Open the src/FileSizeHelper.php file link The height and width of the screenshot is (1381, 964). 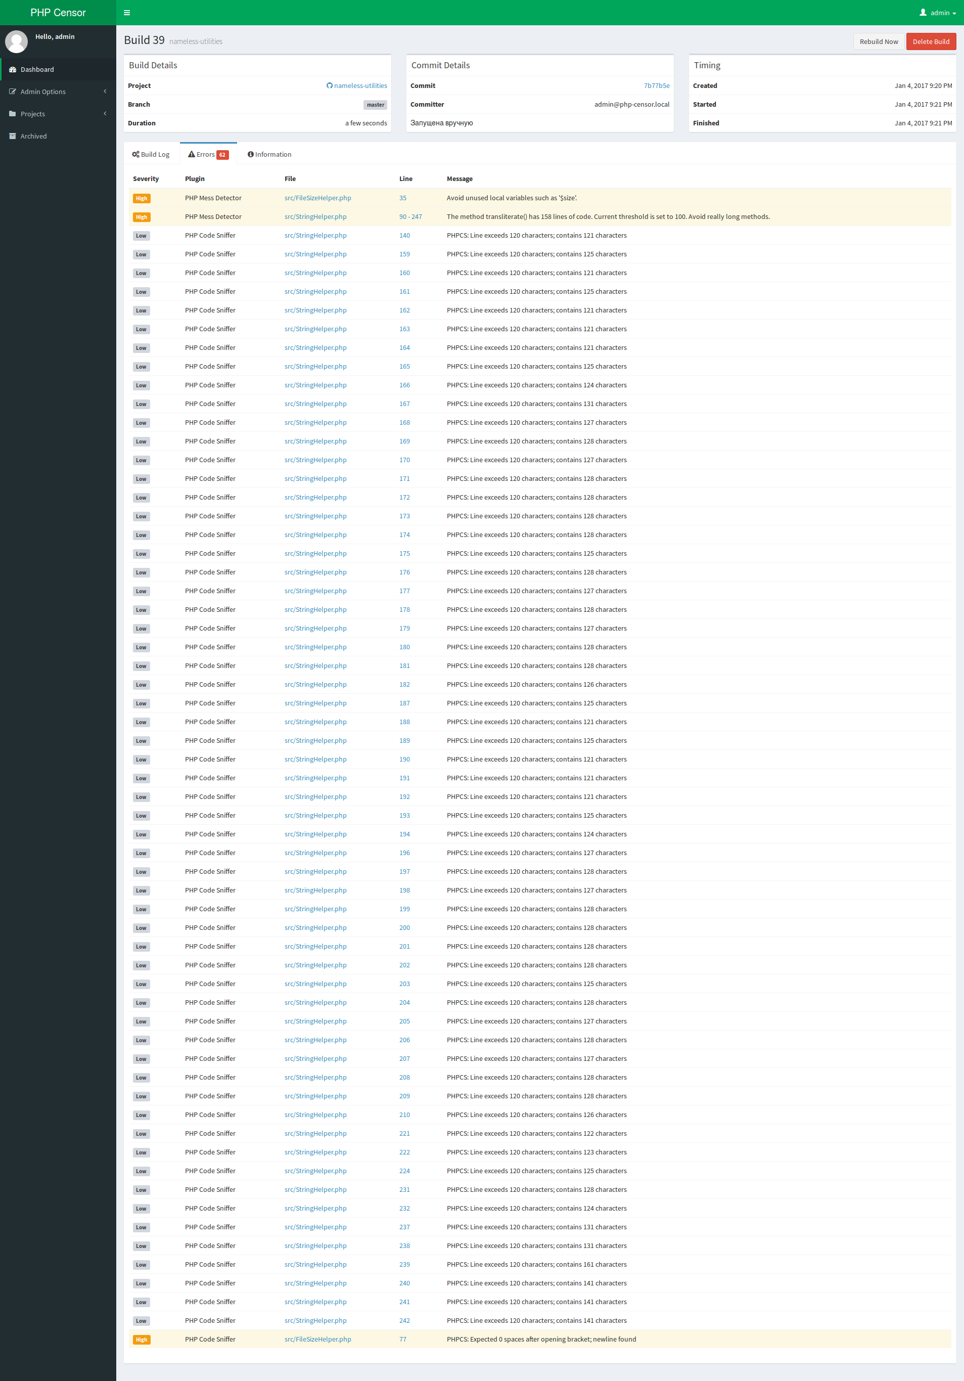click(317, 197)
